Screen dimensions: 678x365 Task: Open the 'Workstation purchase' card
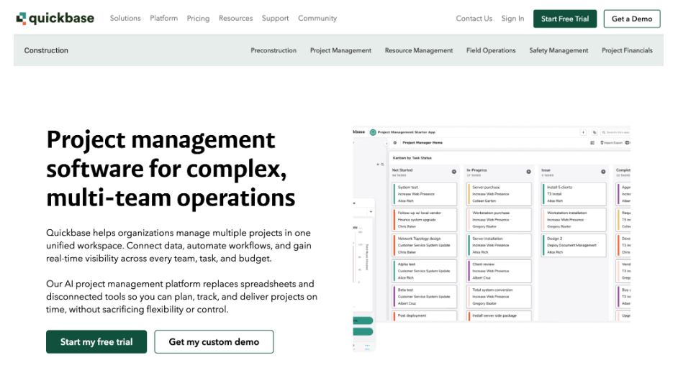pyautogui.click(x=499, y=220)
